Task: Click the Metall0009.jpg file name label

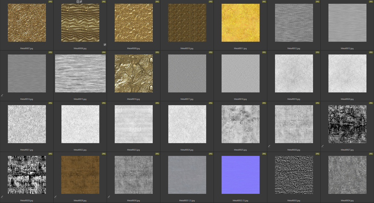Action: tap(134, 48)
